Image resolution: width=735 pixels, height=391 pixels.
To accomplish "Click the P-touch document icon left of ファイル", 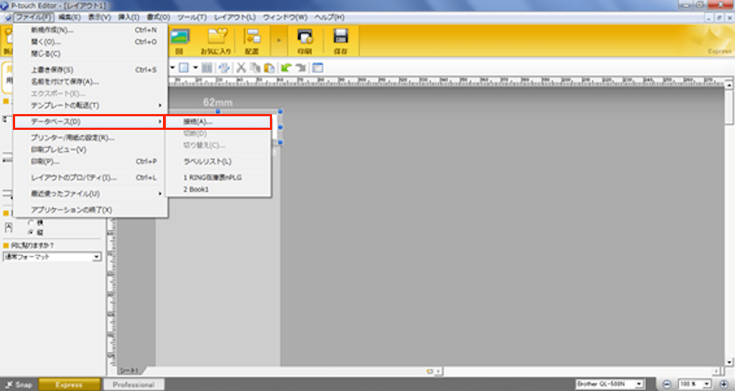I will click(x=8, y=17).
